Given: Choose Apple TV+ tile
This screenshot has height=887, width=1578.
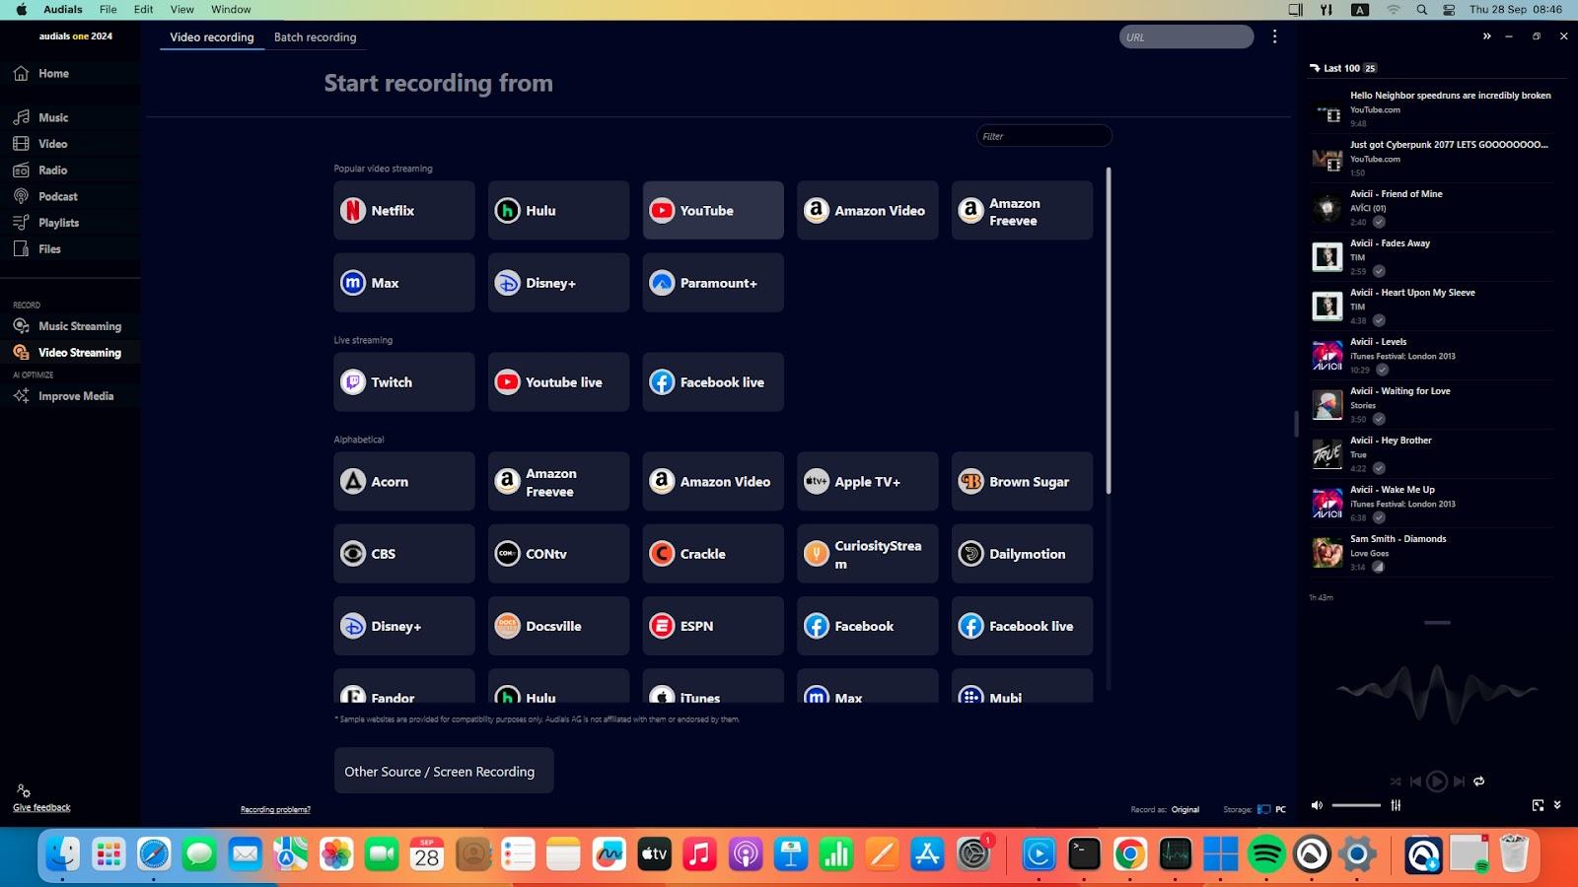Looking at the screenshot, I should point(867,482).
